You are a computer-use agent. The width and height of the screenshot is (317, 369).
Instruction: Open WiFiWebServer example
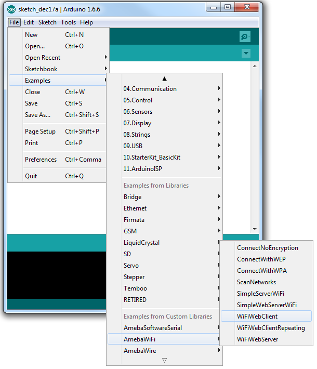coord(266,339)
